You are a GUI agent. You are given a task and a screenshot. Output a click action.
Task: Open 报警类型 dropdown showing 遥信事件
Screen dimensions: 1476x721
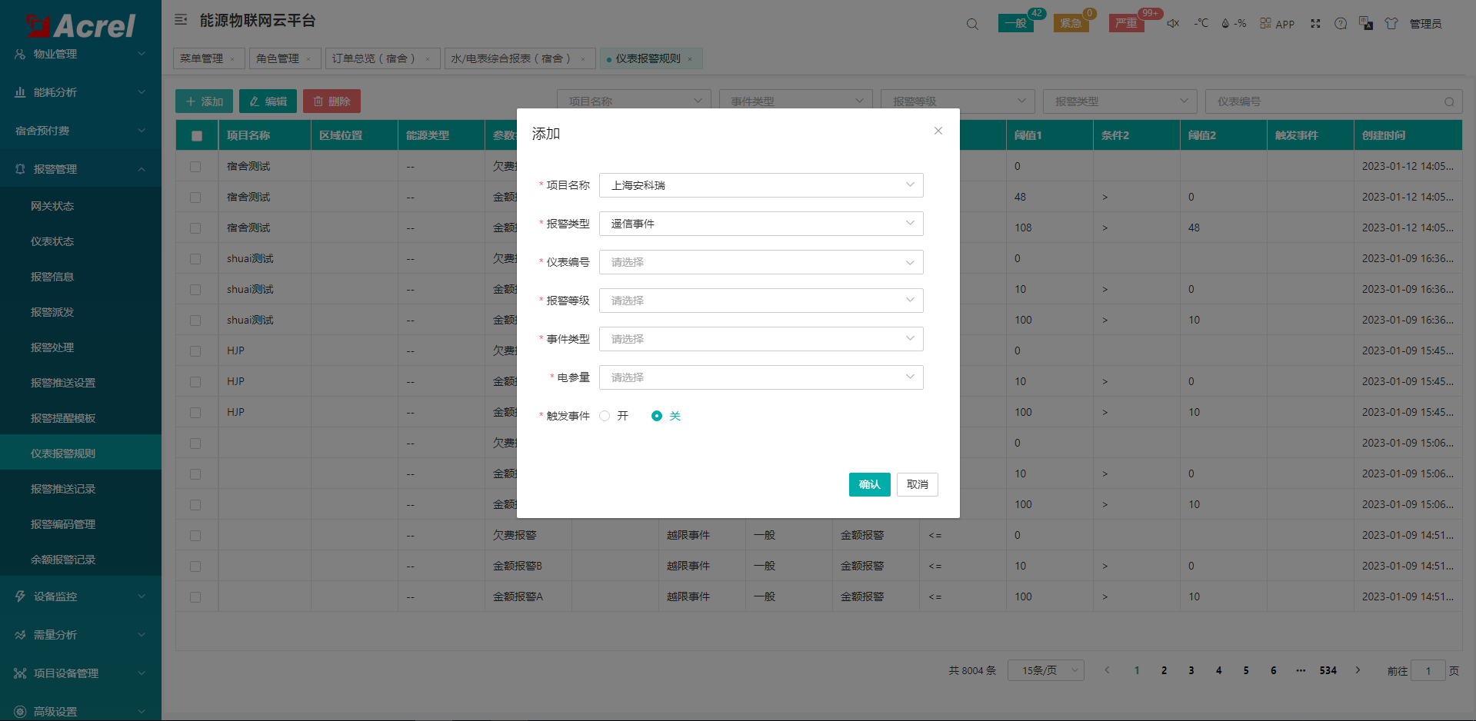[x=761, y=224]
